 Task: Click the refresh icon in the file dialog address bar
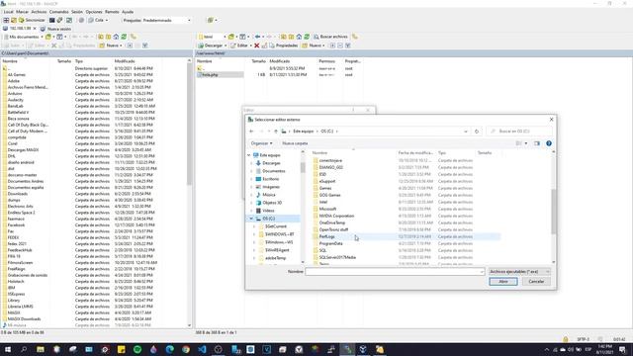(477, 132)
